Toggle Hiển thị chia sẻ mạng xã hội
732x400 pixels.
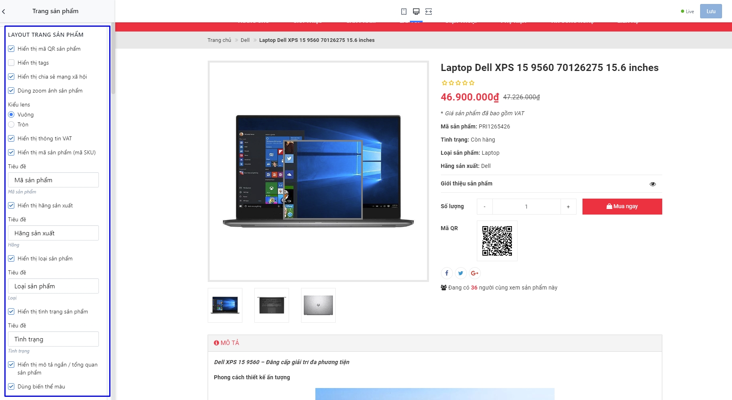(x=11, y=77)
